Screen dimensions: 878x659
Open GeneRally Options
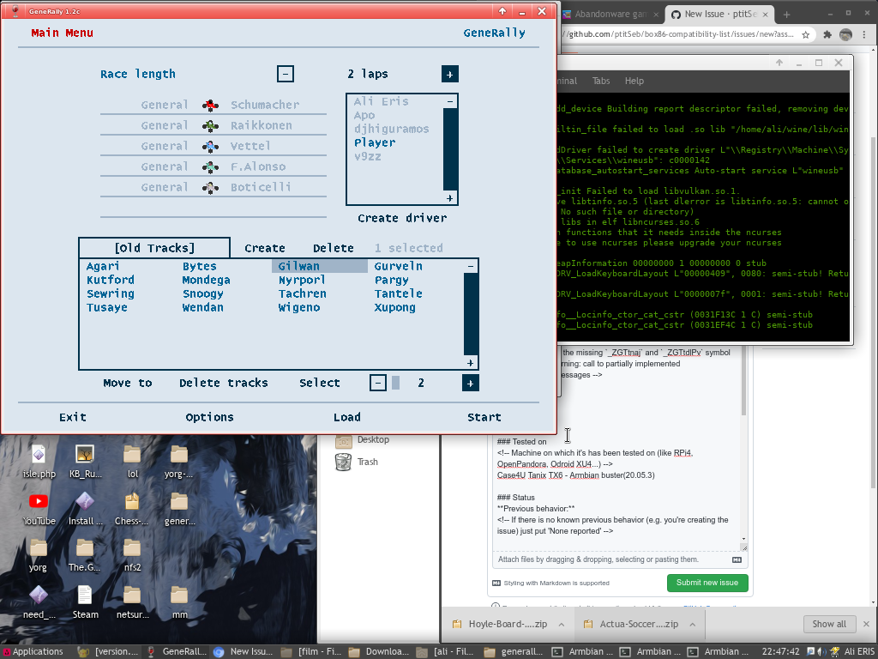(208, 417)
